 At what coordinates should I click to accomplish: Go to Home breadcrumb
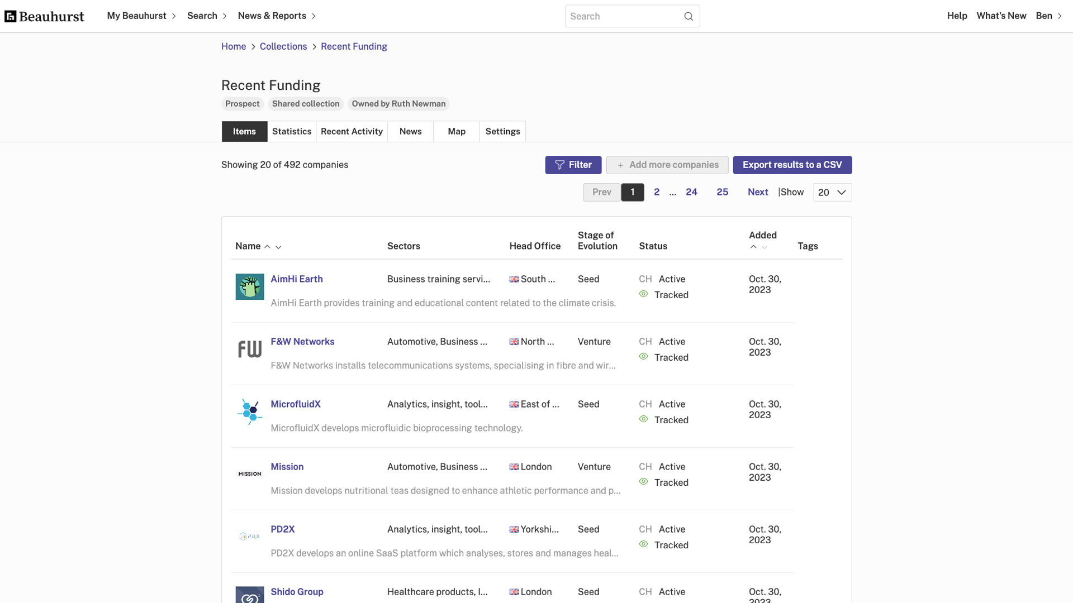(x=234, y=46)
